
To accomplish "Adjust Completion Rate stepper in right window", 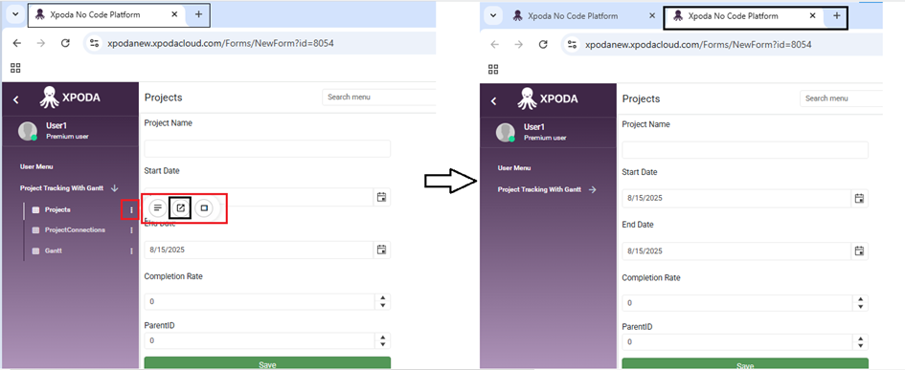I will click(x=860, y=302).
